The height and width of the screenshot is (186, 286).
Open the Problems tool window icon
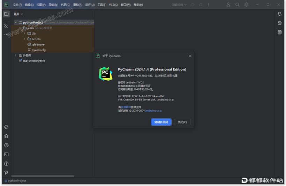(6, 164)
